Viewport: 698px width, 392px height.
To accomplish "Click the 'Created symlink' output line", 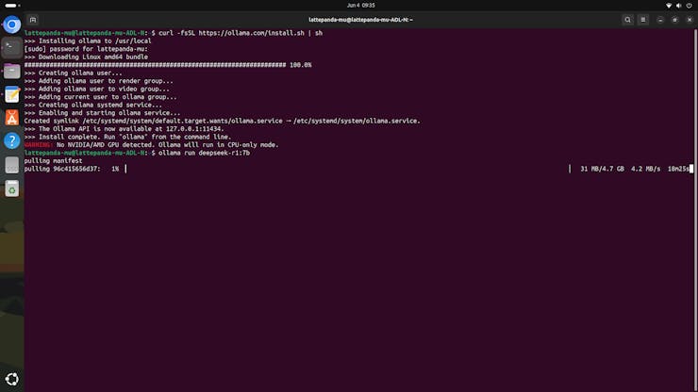I will click(x=222, y=121).
